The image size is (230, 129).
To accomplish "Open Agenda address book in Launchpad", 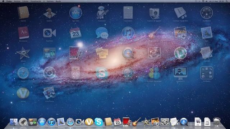I will 23,13.
